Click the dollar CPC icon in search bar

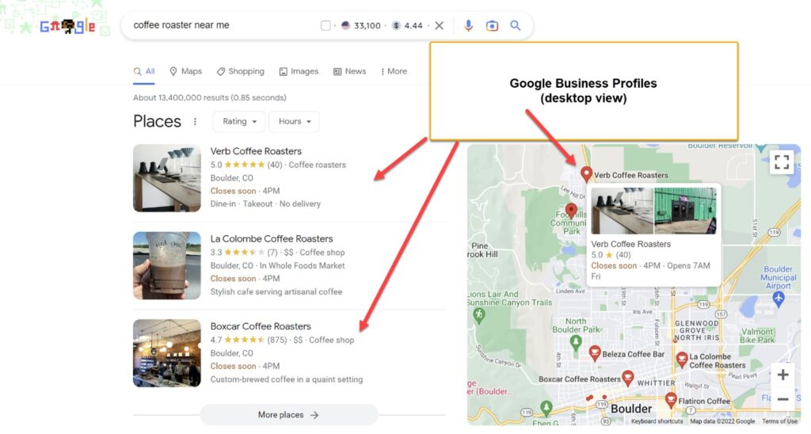[396, 25]
